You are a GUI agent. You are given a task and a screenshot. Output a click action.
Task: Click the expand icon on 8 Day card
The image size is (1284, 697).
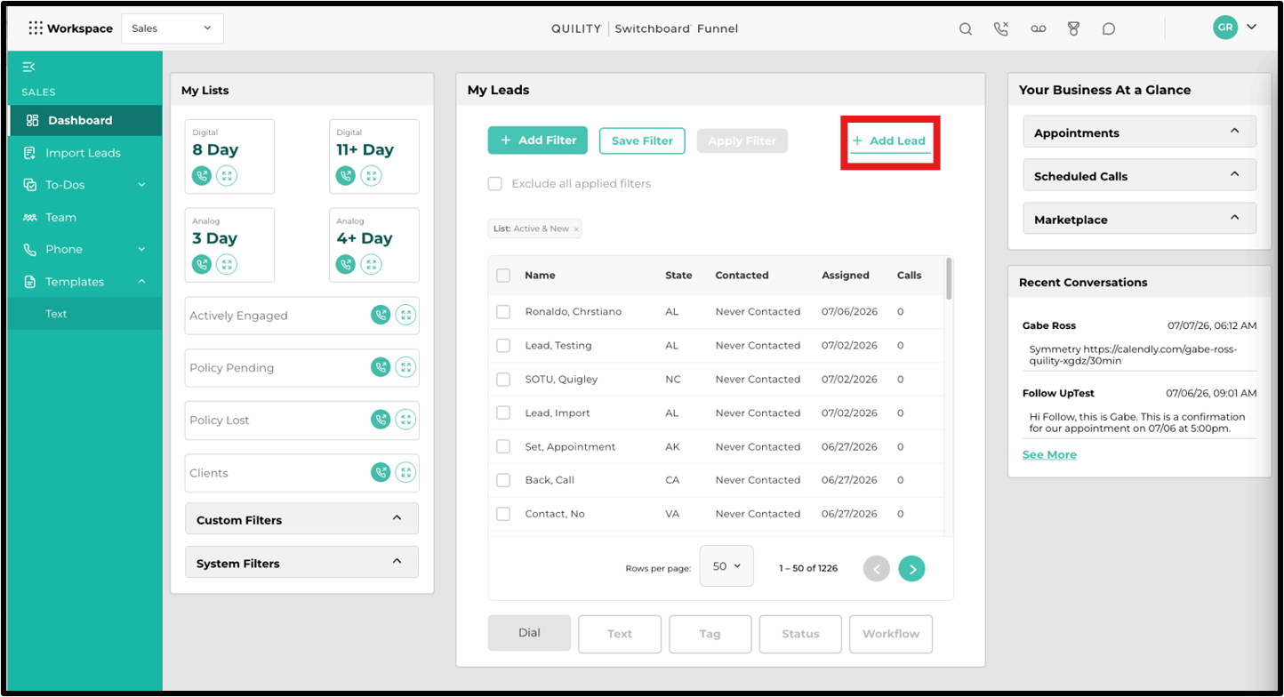click(x=228, y=176)
